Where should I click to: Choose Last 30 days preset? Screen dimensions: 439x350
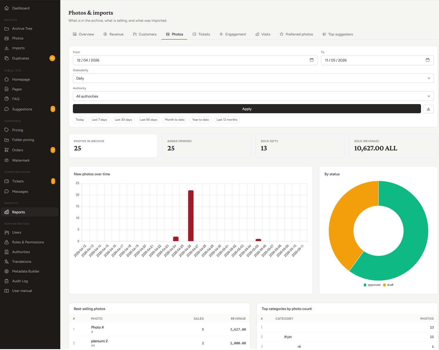click(x=123, y=120)
